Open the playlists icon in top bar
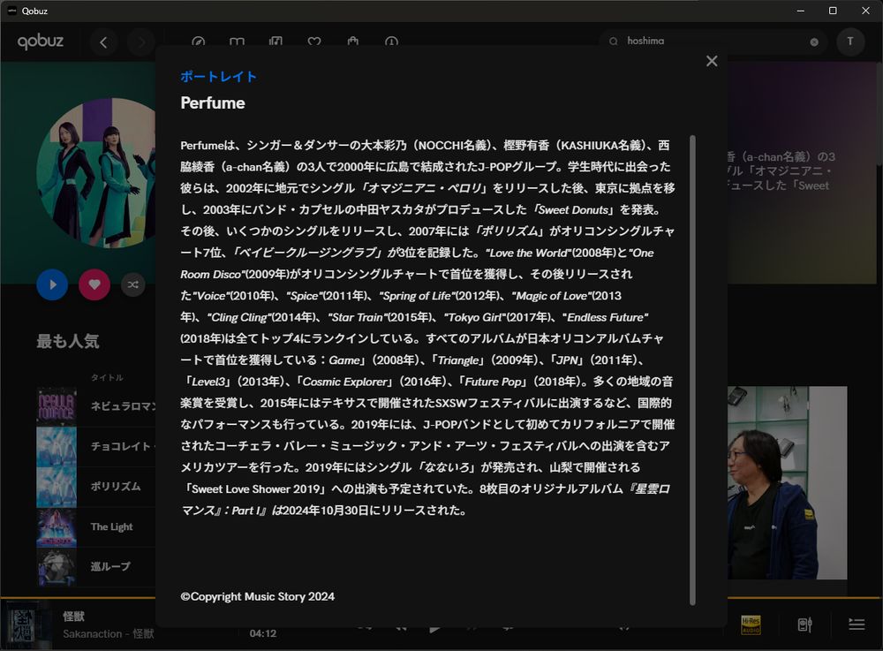 point(275,42)
